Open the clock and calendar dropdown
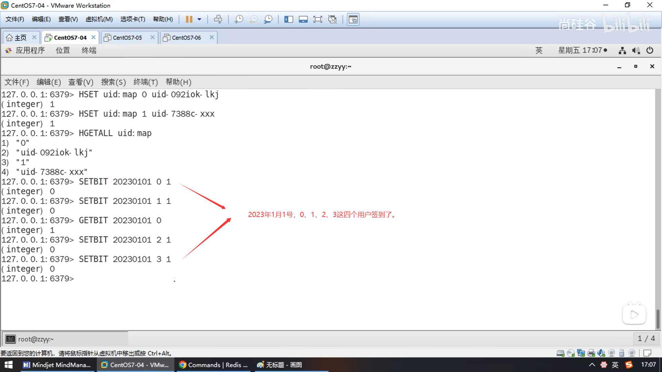This screenshot has height=372, width=662. (x=582, y=50)
